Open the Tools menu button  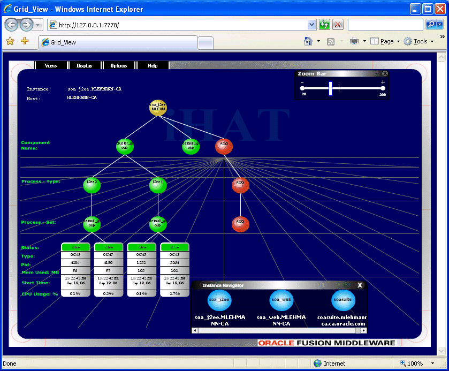tap(418, 41)
